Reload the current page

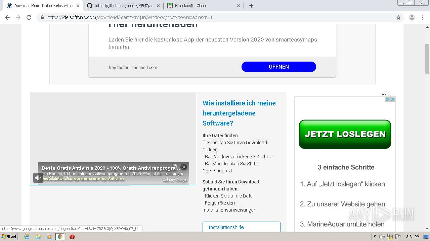(x=29, y=17)
